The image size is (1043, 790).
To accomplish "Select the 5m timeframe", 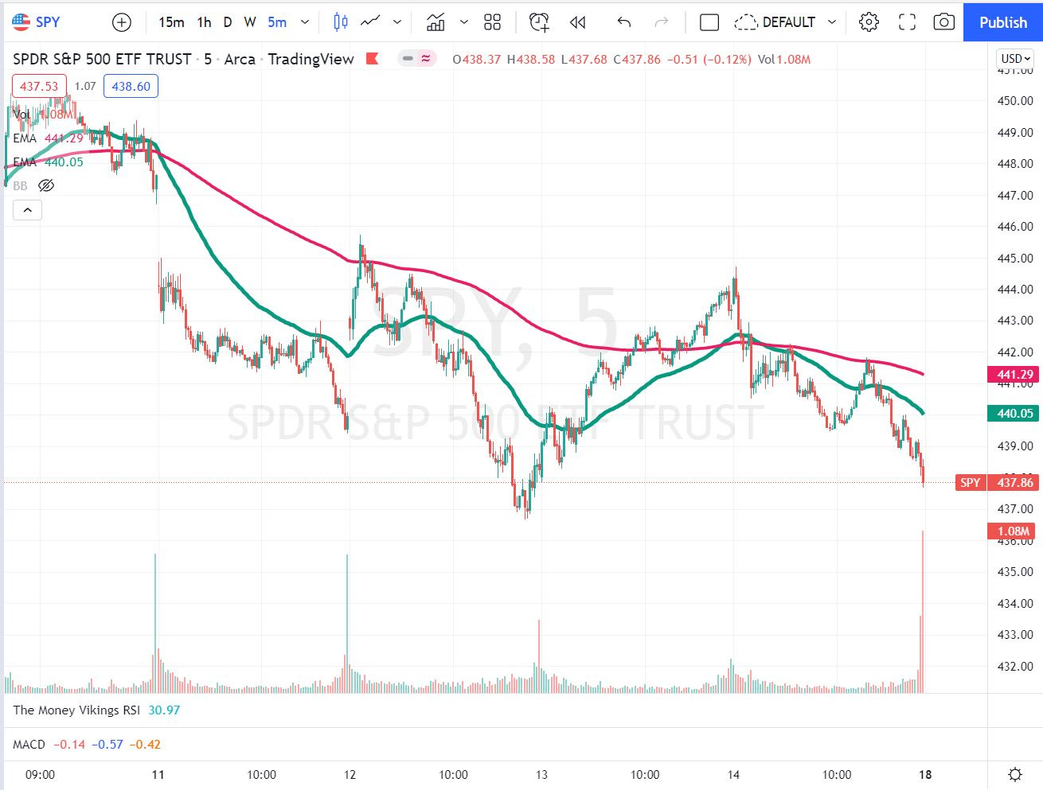I will 277,22.
